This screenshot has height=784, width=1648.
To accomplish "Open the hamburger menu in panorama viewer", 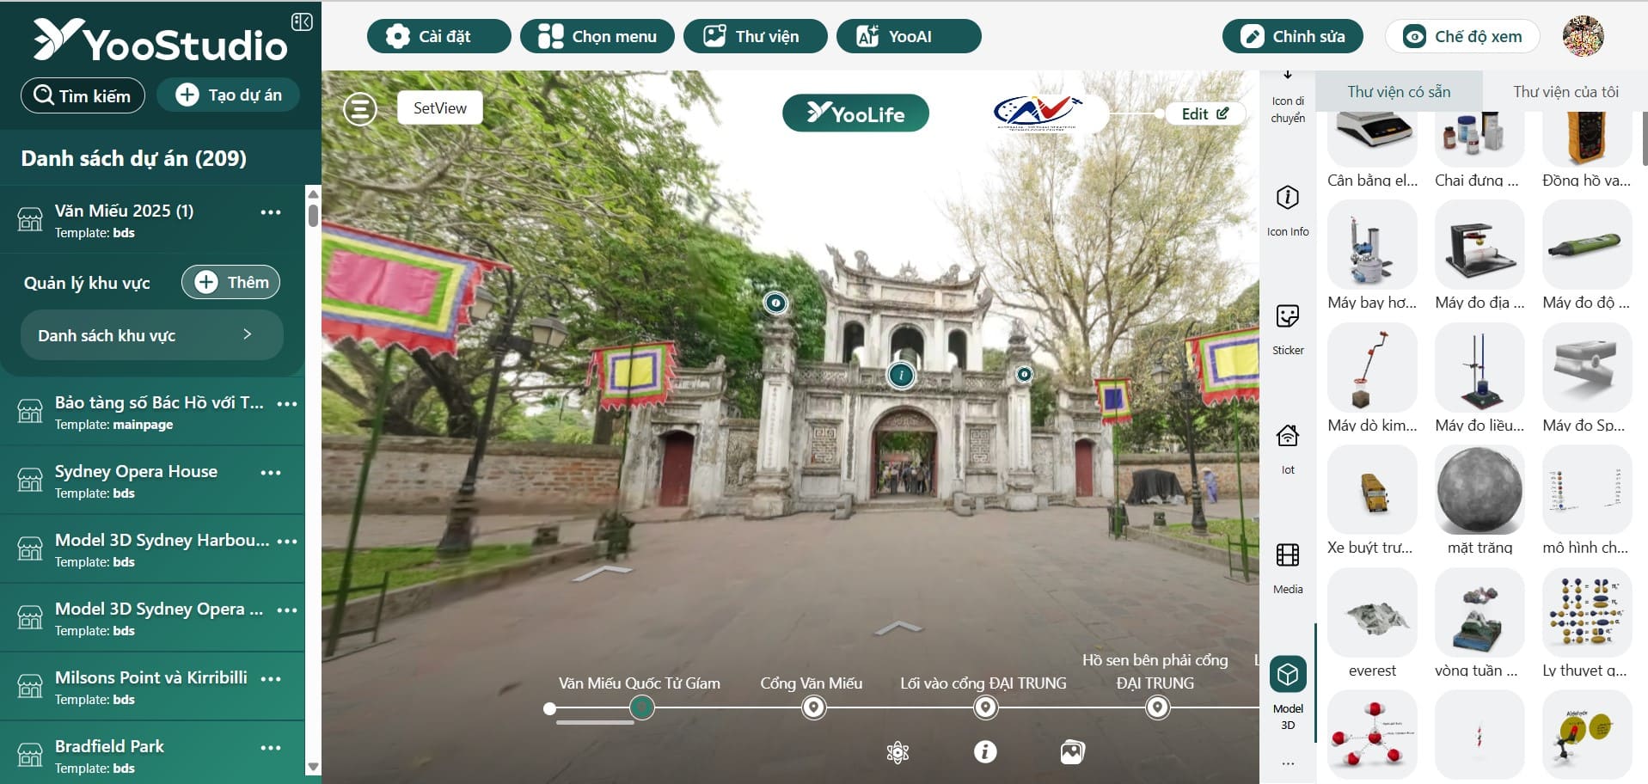I will point(360,109).
